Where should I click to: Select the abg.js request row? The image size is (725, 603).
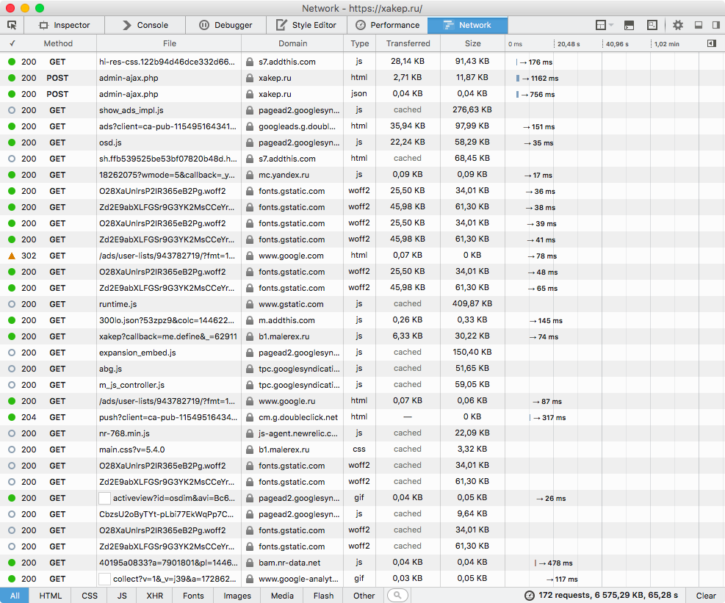363,369
